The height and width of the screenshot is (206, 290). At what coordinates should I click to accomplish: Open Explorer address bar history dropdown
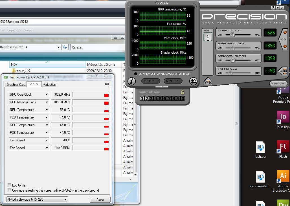click(x=58, y=47)
